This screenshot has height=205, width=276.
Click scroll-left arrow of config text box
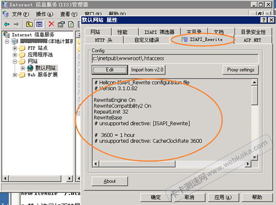point(95,164)
